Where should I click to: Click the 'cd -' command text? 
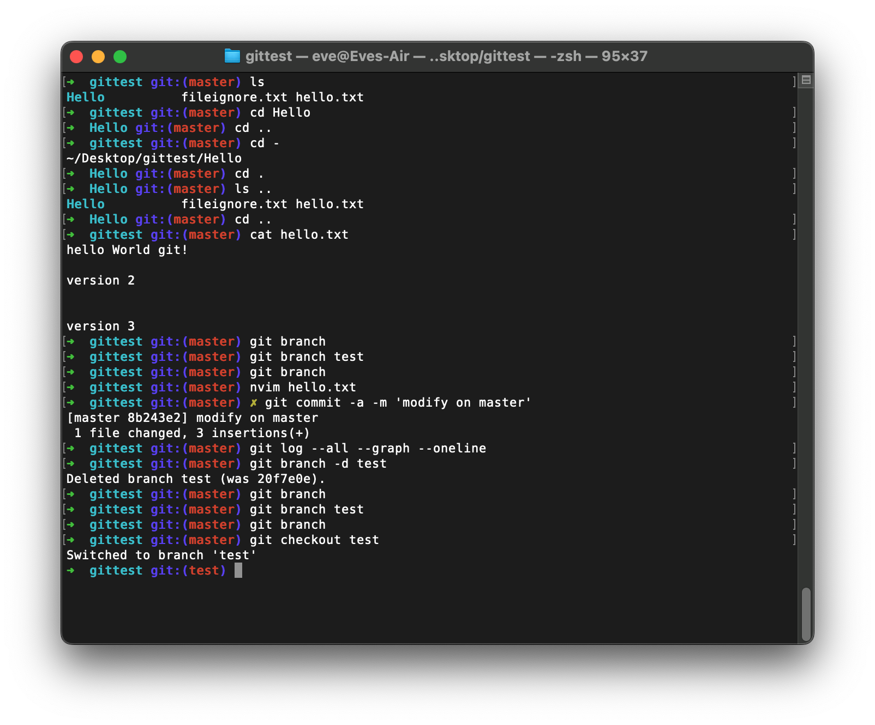[265, 143]
